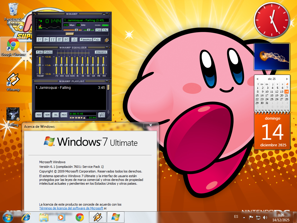Click the PREAMP slider in the equalizer
The width and height of the screenshot is (297, 223).
click(x=40, y=65)
